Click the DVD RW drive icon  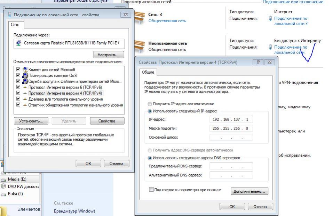[3, 186]
